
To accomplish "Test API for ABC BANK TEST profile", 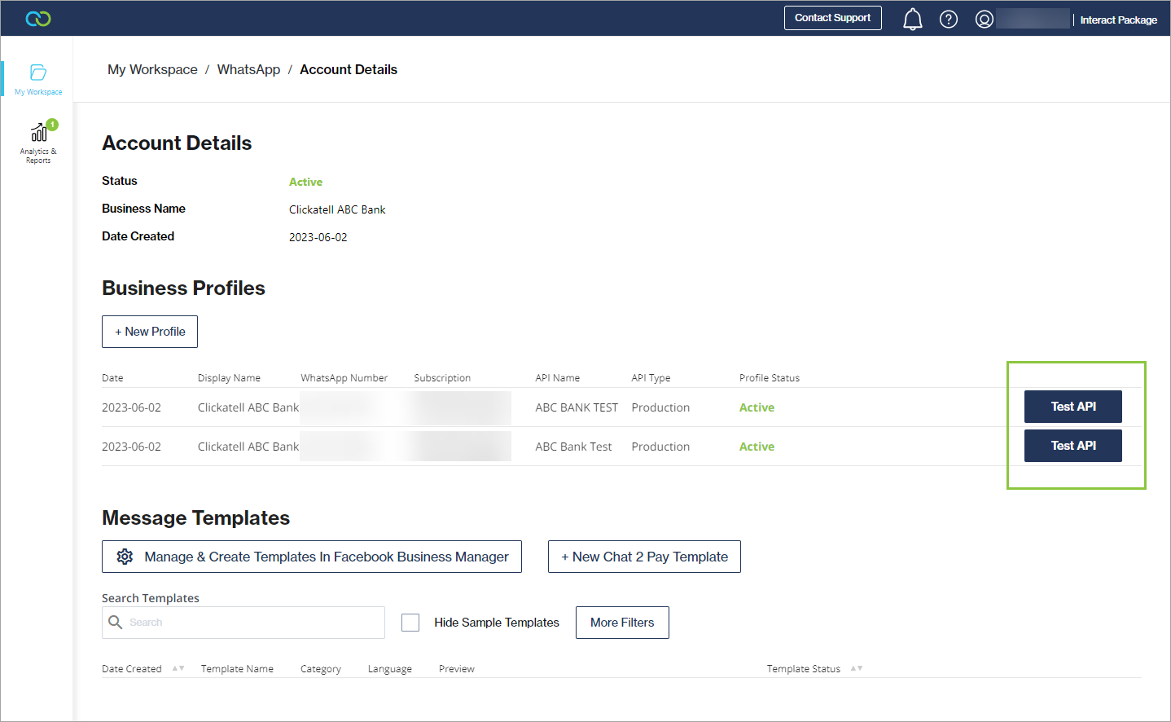I will [x=1072, y=407].
